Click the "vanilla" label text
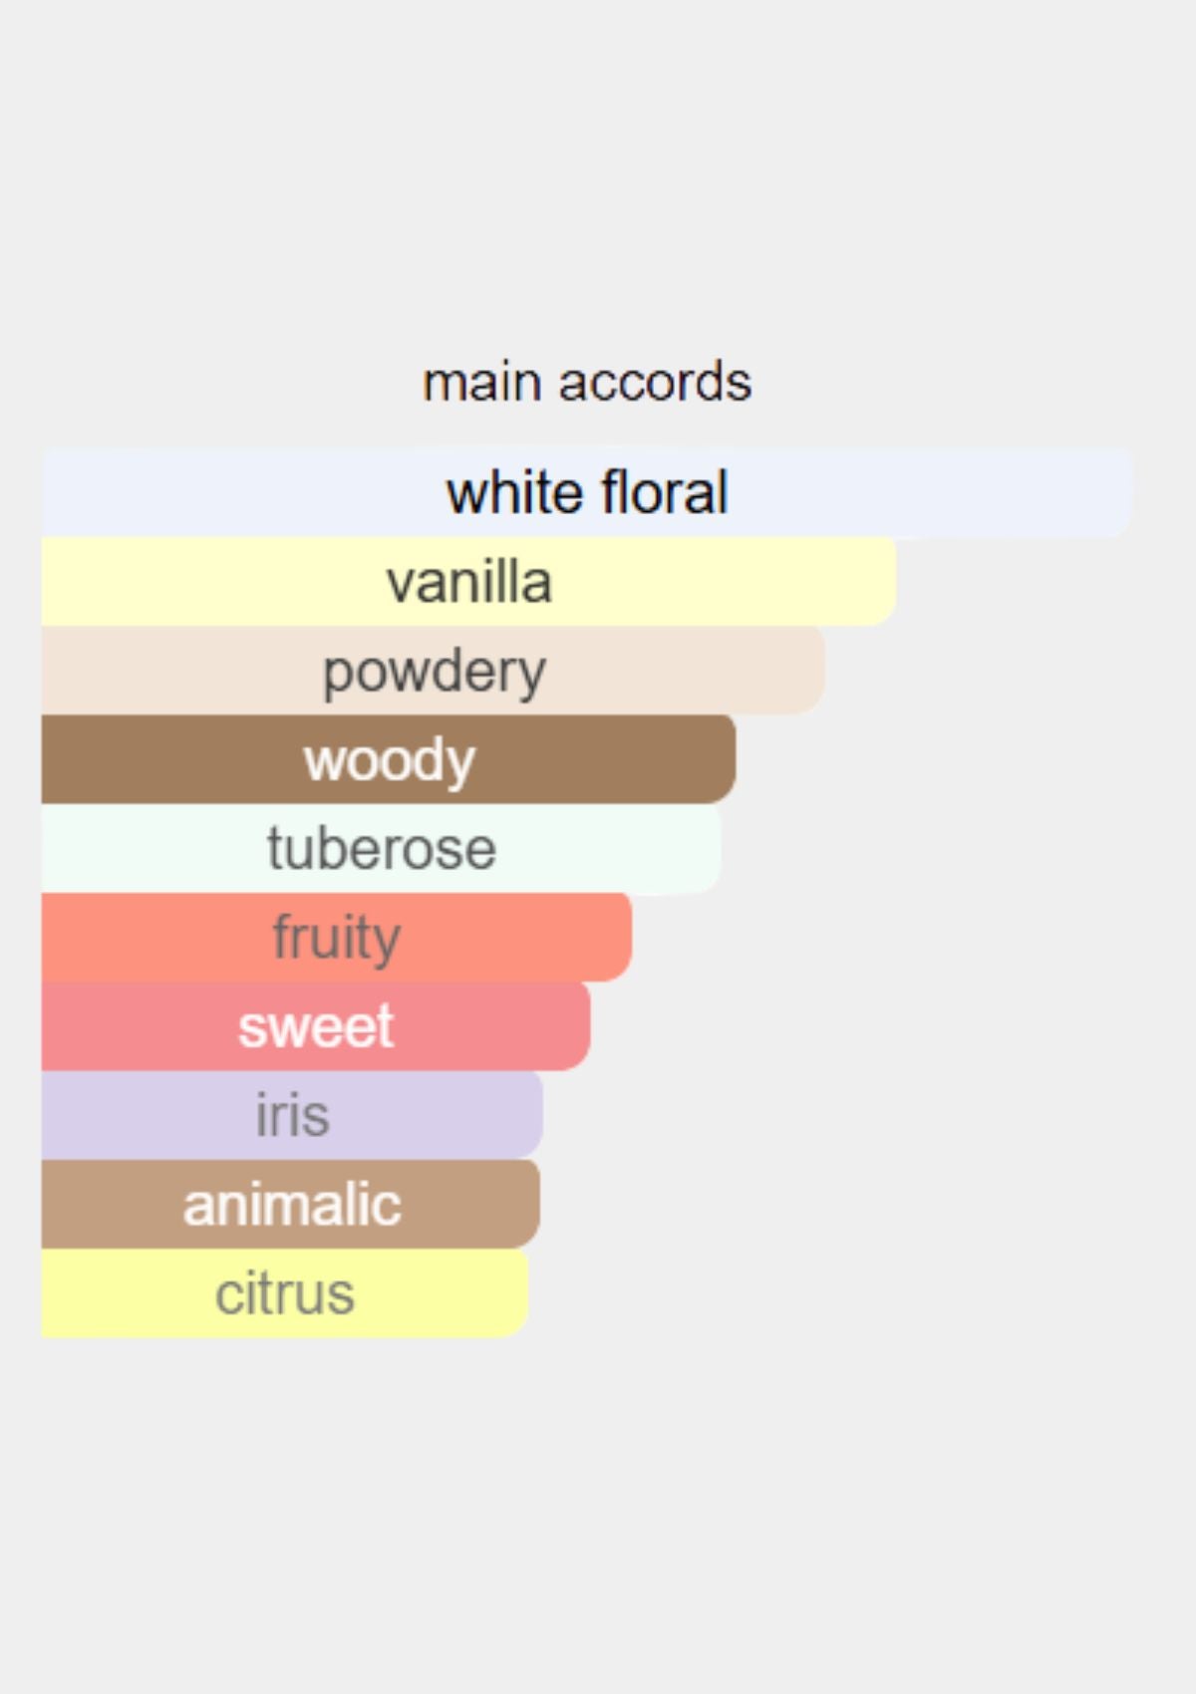Image resolution: width=1196 pixels, height=1694 pixels. pyautogui.click(x=468, y=582)
